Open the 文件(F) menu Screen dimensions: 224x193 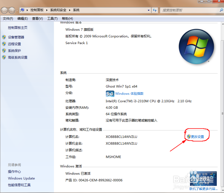pyautogui.click(x=8, y=18)
